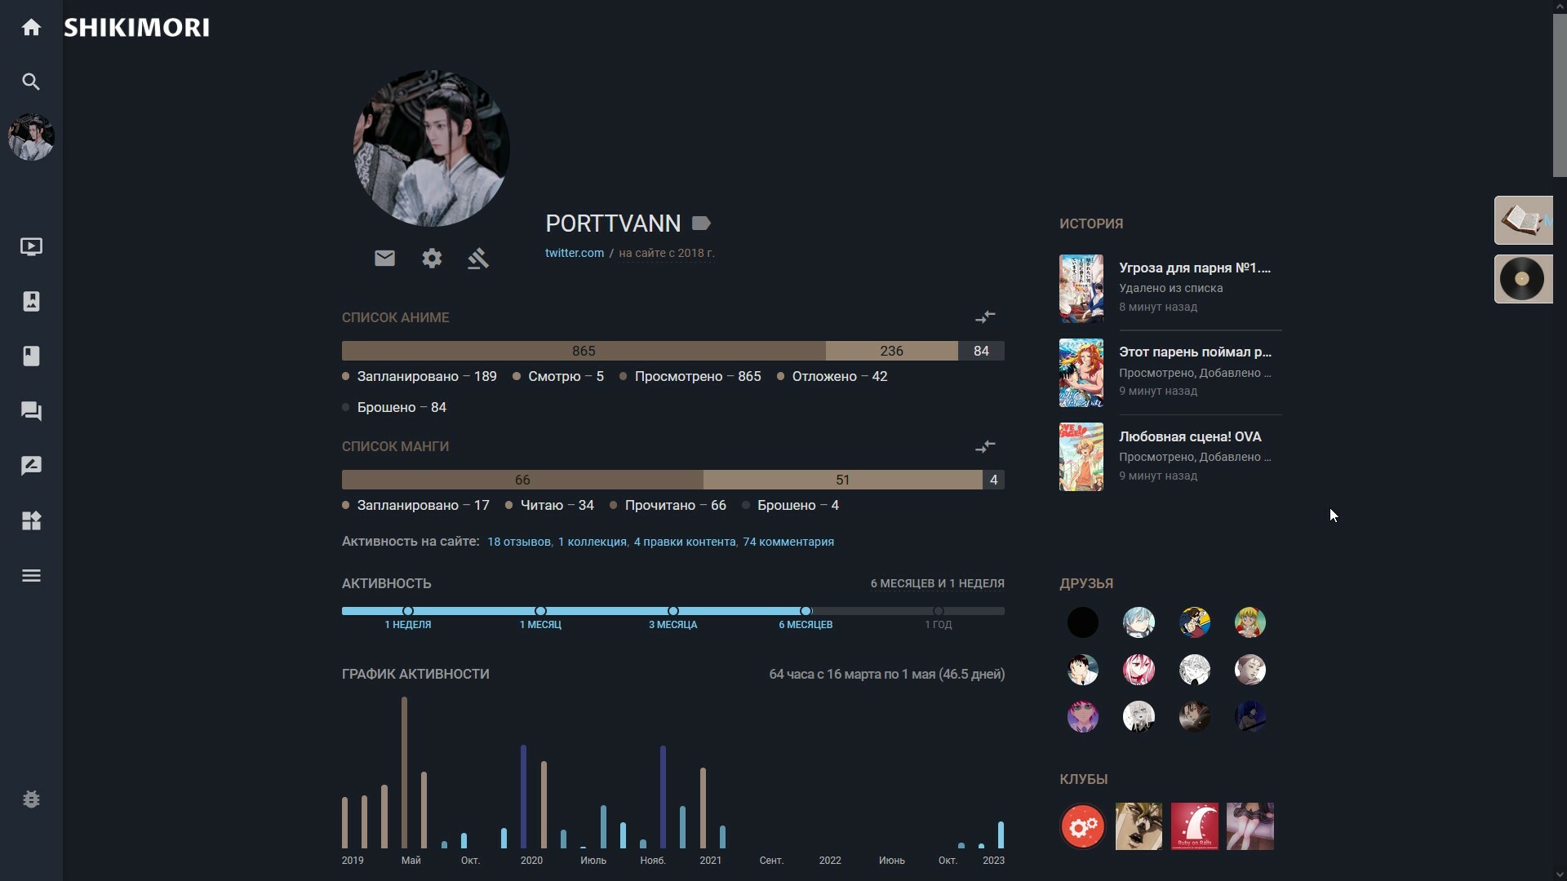Screen dimensions: 1567x881
Task: Click the envelope message icon
Action: (384, 259)
